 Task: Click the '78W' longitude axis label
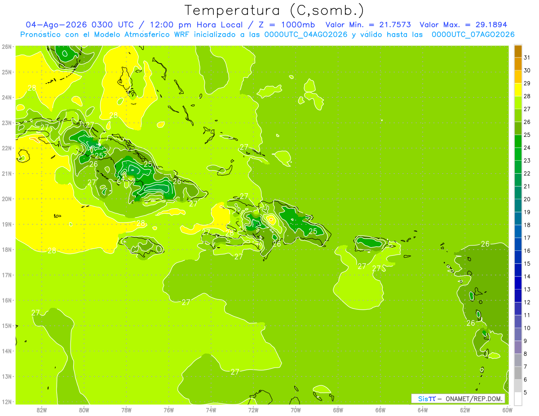click(126, 410)
